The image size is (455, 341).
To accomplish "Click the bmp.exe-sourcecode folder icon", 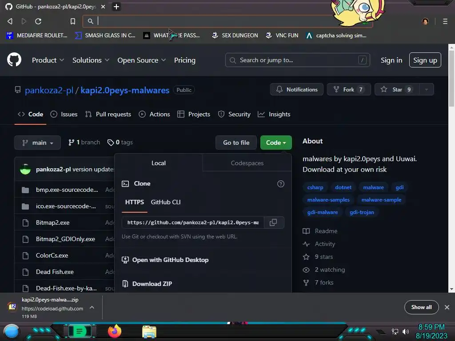I will 25,190.
